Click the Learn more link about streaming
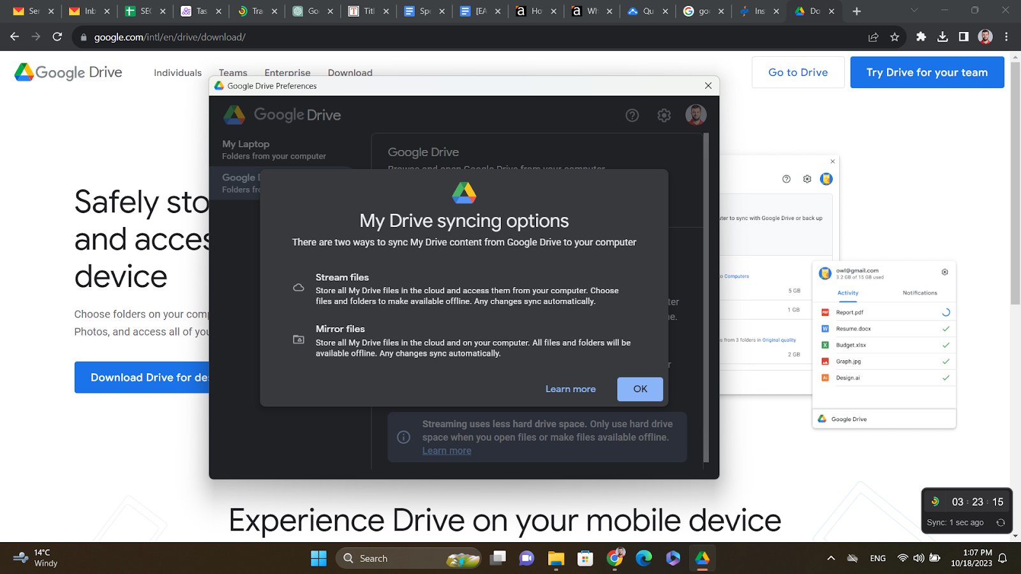 tap(446, 450)
